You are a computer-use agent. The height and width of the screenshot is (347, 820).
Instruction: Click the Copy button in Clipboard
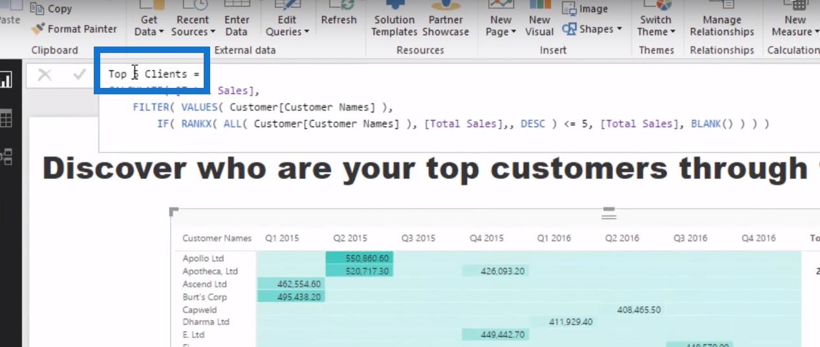tap(51, 8)
